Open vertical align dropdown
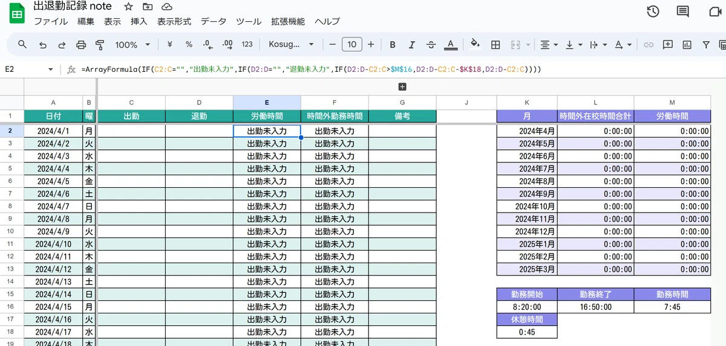Screen dimensions: 726x346 (x=574, y=45)
